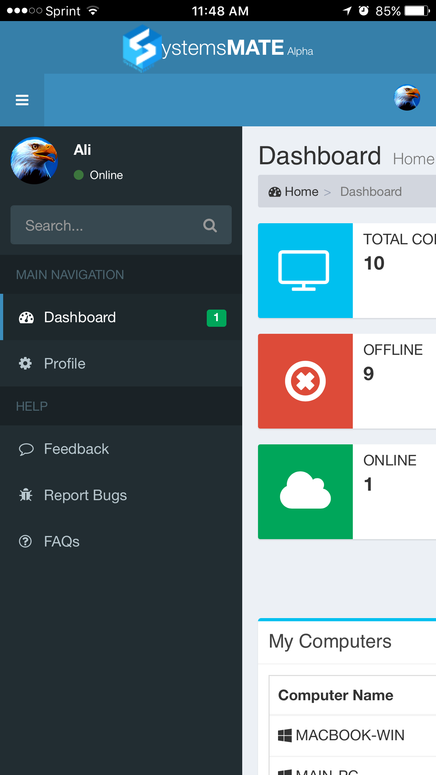Open the SystemsMATE logo home link
This screenshot has height=775, width=436.
tap(218, 48)
